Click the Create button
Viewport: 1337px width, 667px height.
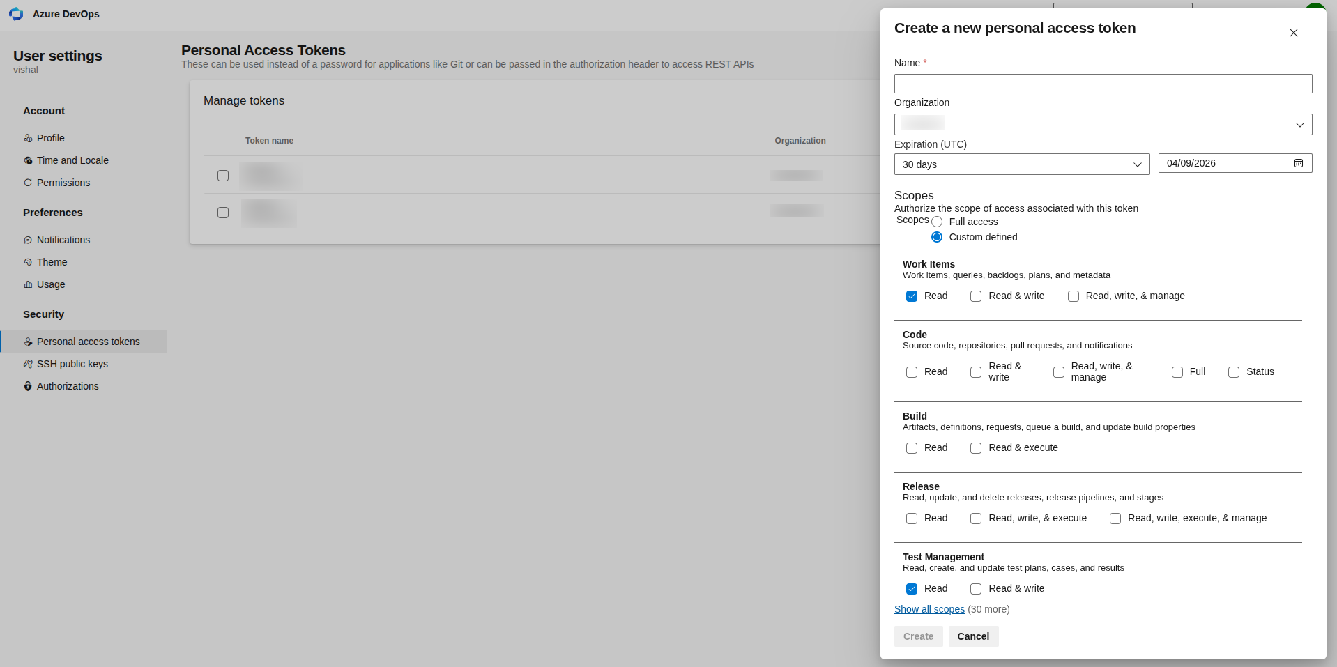[918, 636]
